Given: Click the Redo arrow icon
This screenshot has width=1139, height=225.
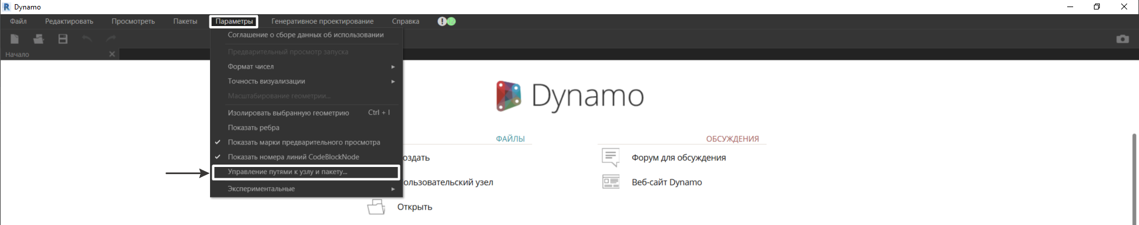Looking at the screenshot, I should (x=111, y=38).
